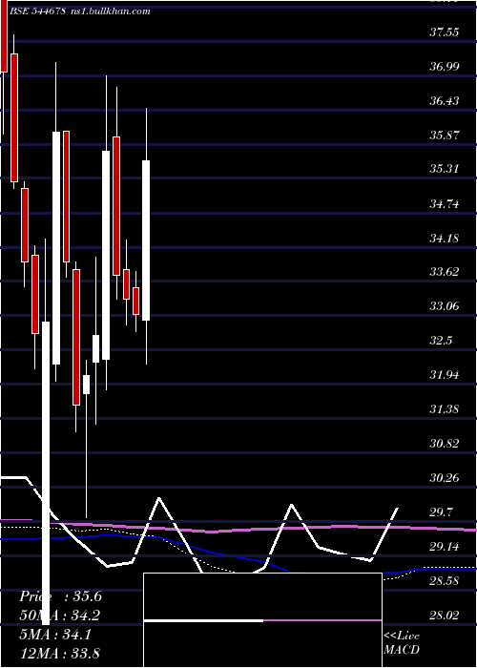Select the 29.14 price axis label
Image resolution: width=477 pixels, height=668 pixels.
pos(445,546)
